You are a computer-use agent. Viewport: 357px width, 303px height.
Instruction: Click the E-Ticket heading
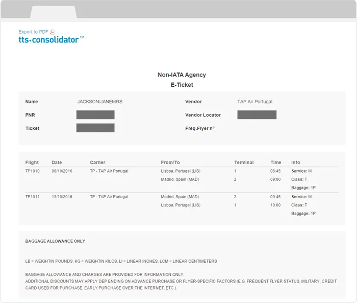[x=182, y=85]
